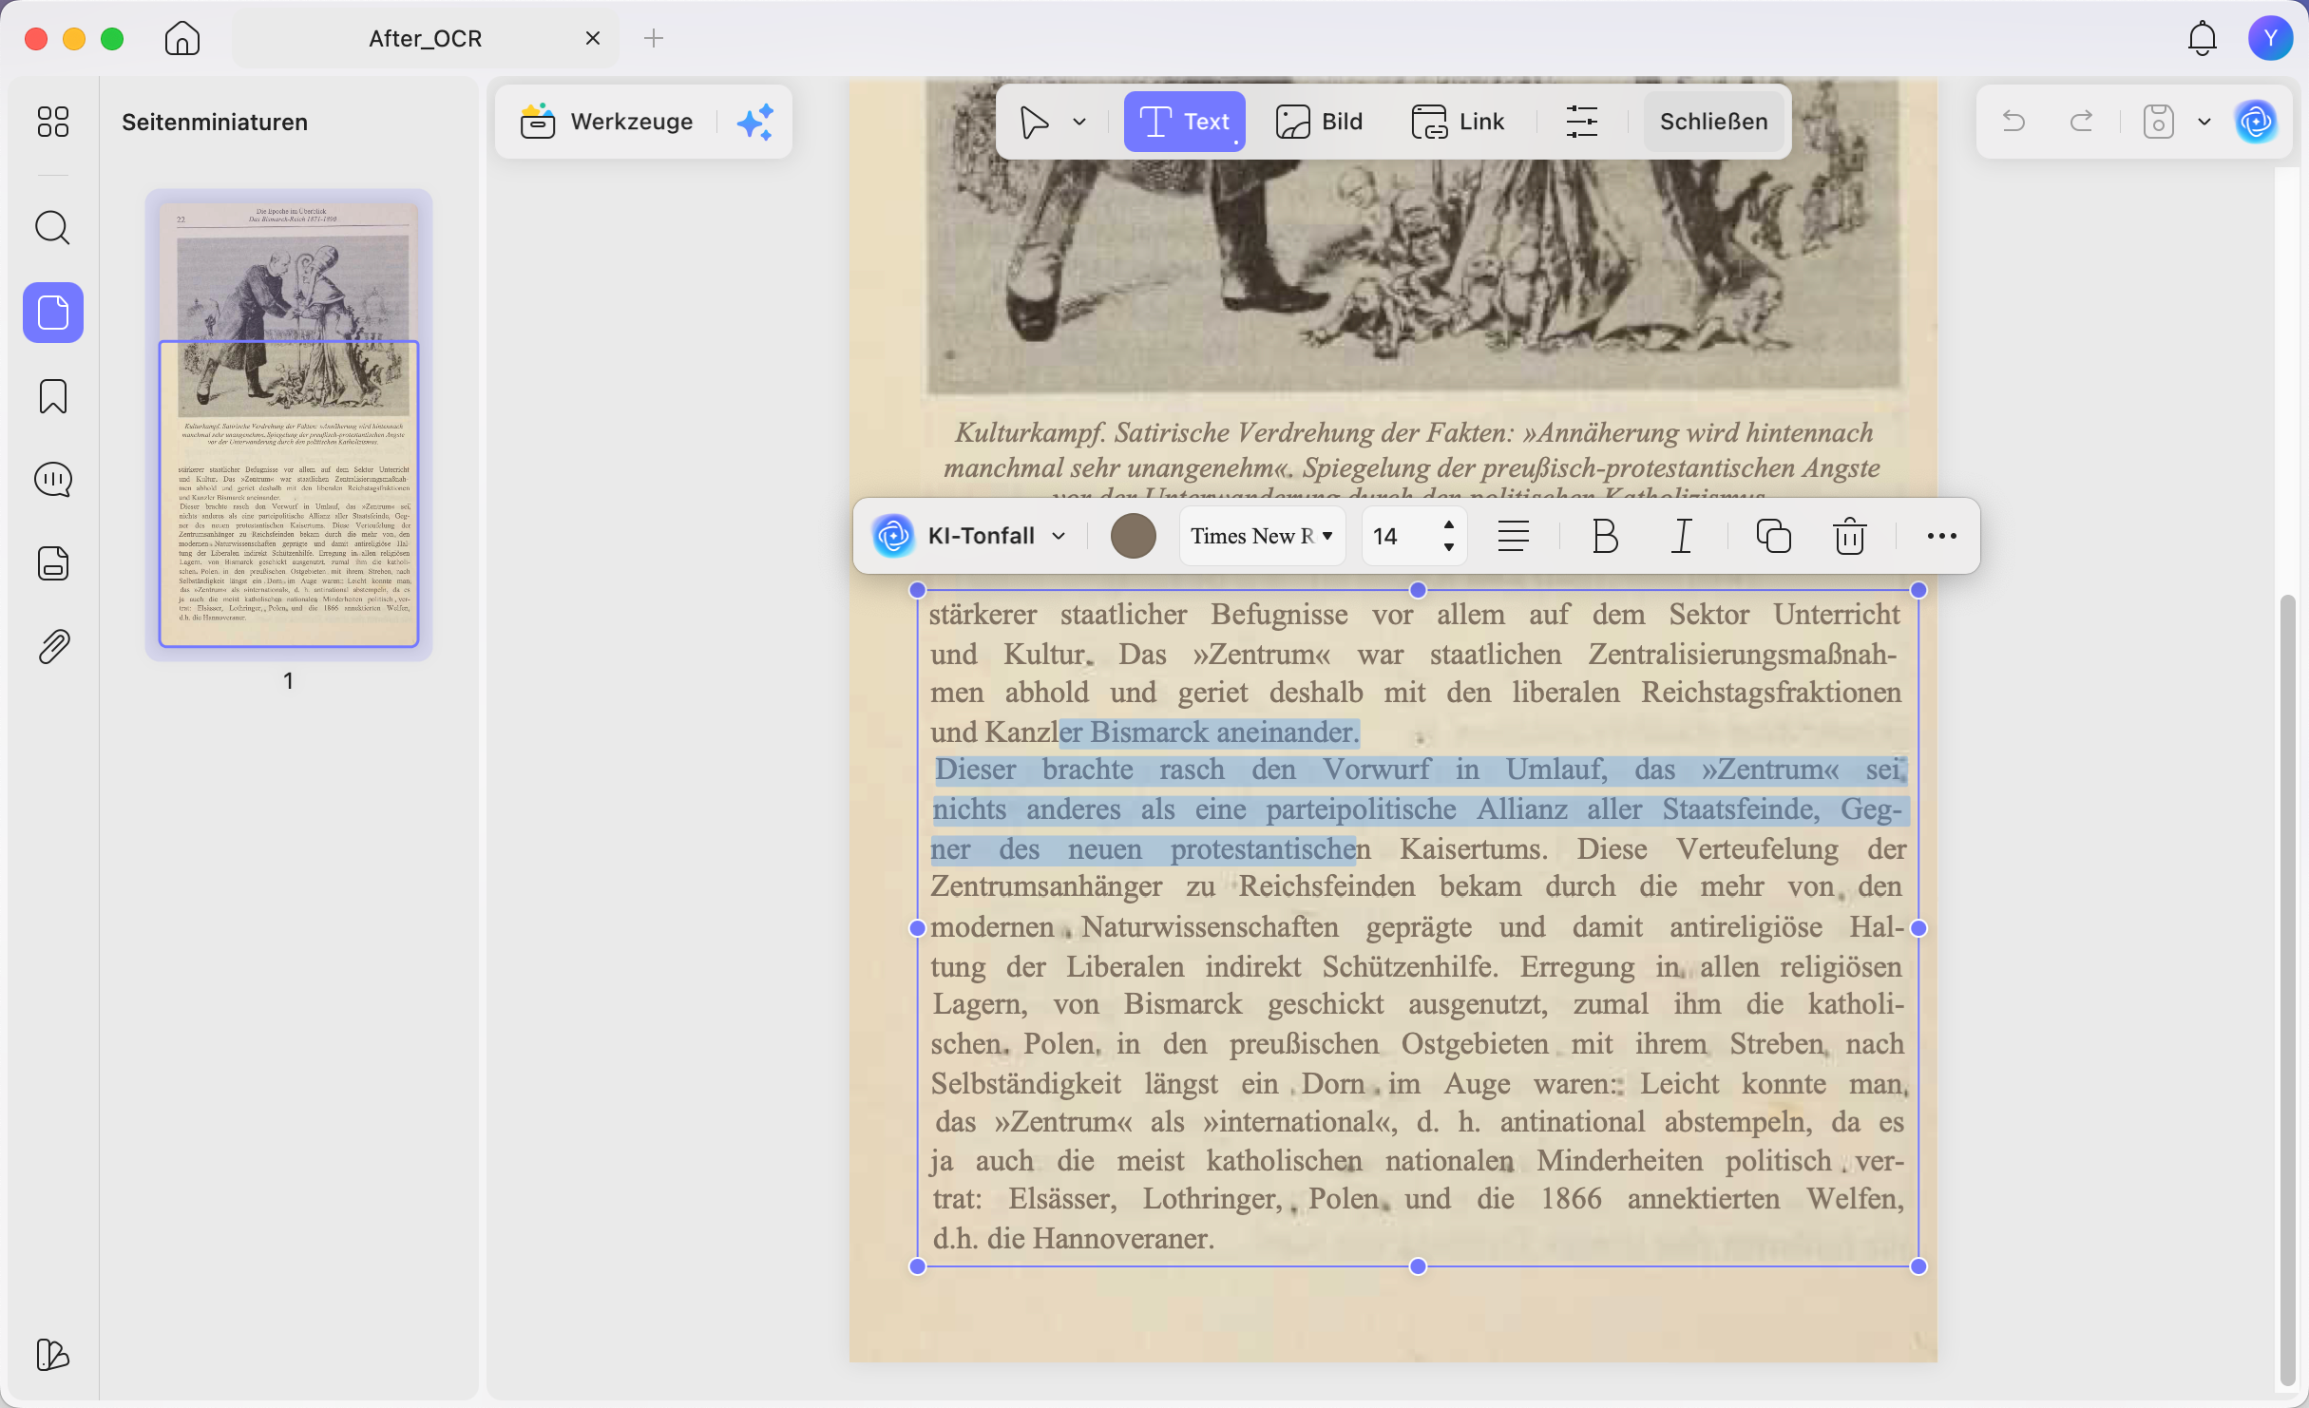Open the form fields panel icon in sidebar

pyautogui.click(x=53, y=563)
